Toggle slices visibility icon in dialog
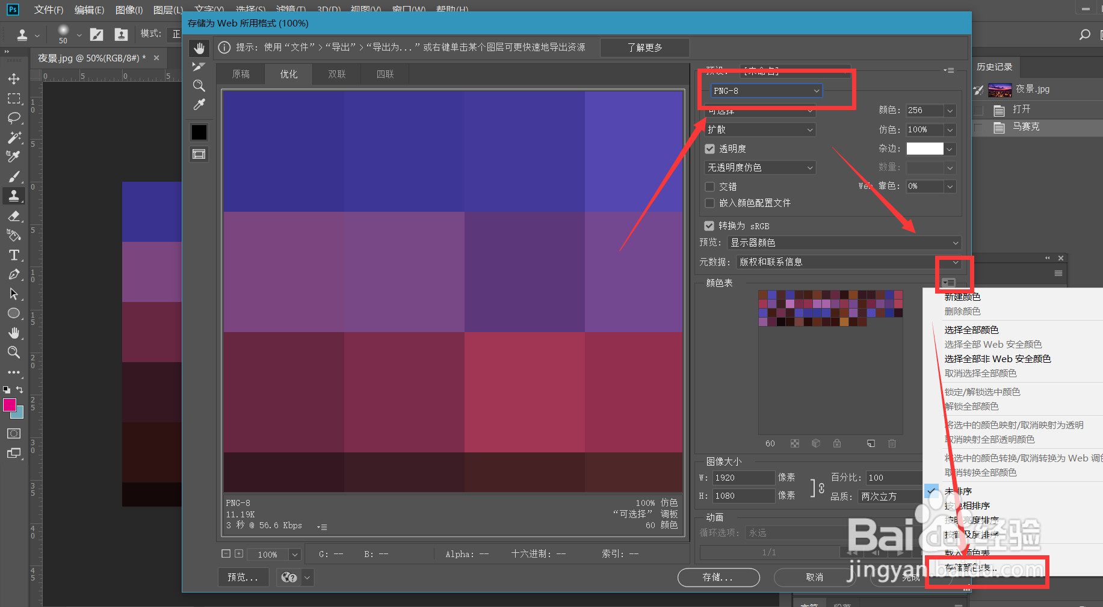This screenshot has width=1103, height=607. point(199,154)
